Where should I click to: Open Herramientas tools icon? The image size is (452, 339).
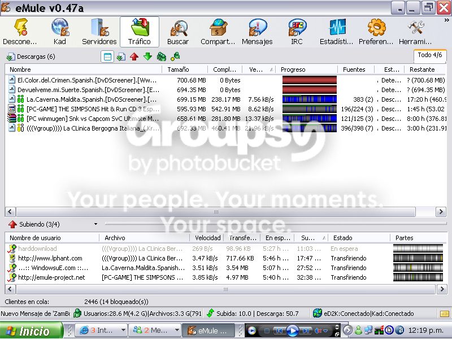415,32
